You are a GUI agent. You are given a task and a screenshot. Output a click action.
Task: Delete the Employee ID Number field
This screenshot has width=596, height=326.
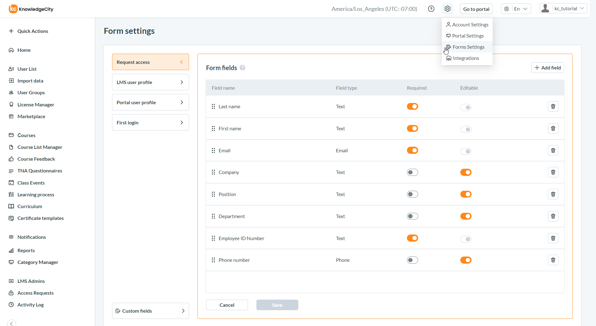click(553, 238)
